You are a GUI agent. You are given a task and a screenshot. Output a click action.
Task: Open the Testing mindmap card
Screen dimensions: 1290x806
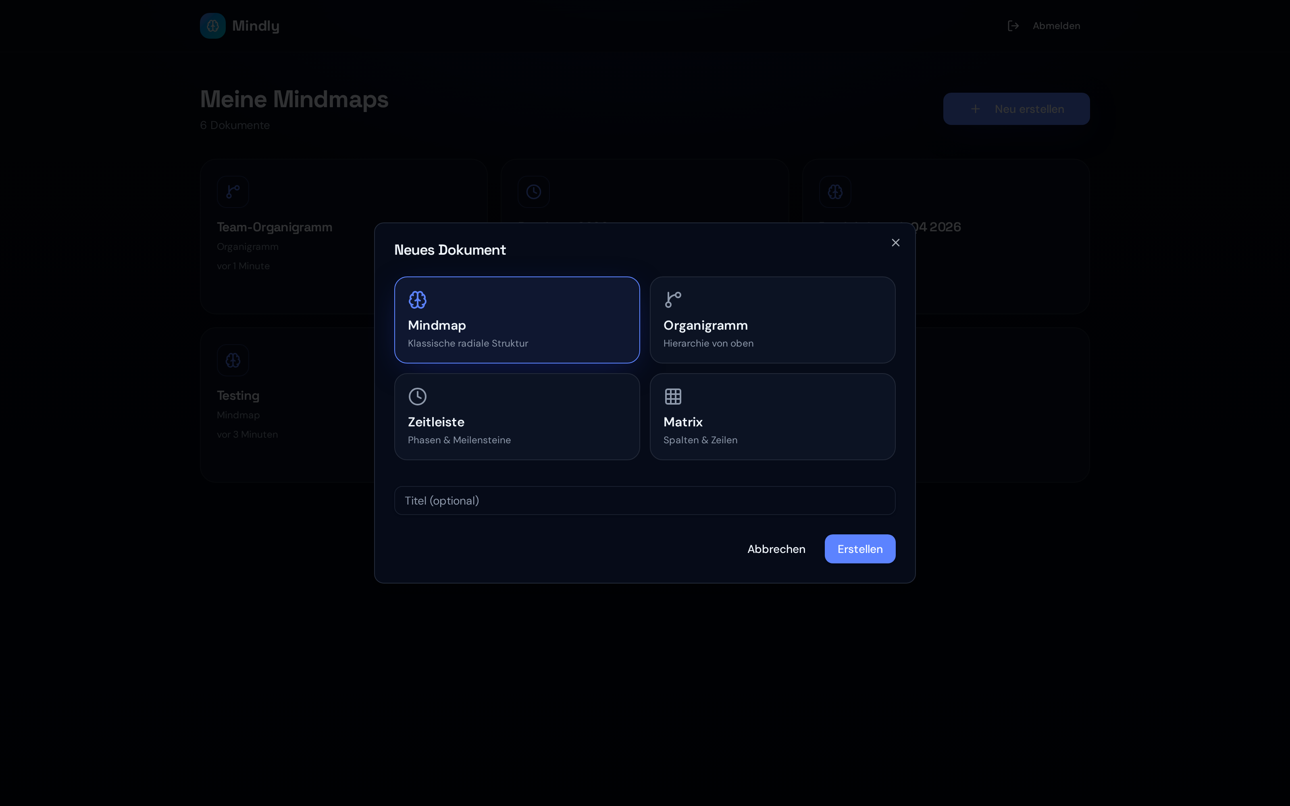coord(288,405)
